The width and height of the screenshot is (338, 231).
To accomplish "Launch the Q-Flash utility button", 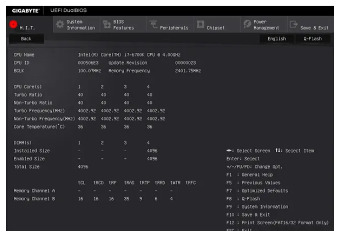I will [312, 38].
